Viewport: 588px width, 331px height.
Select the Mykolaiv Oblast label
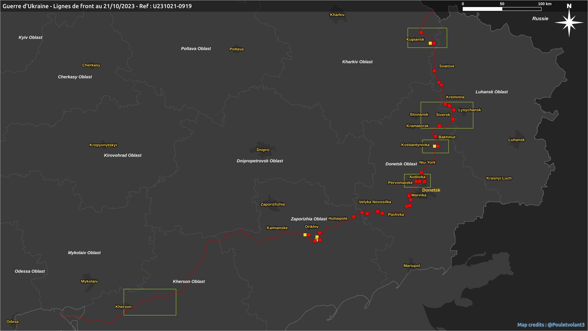pos(84,253)
